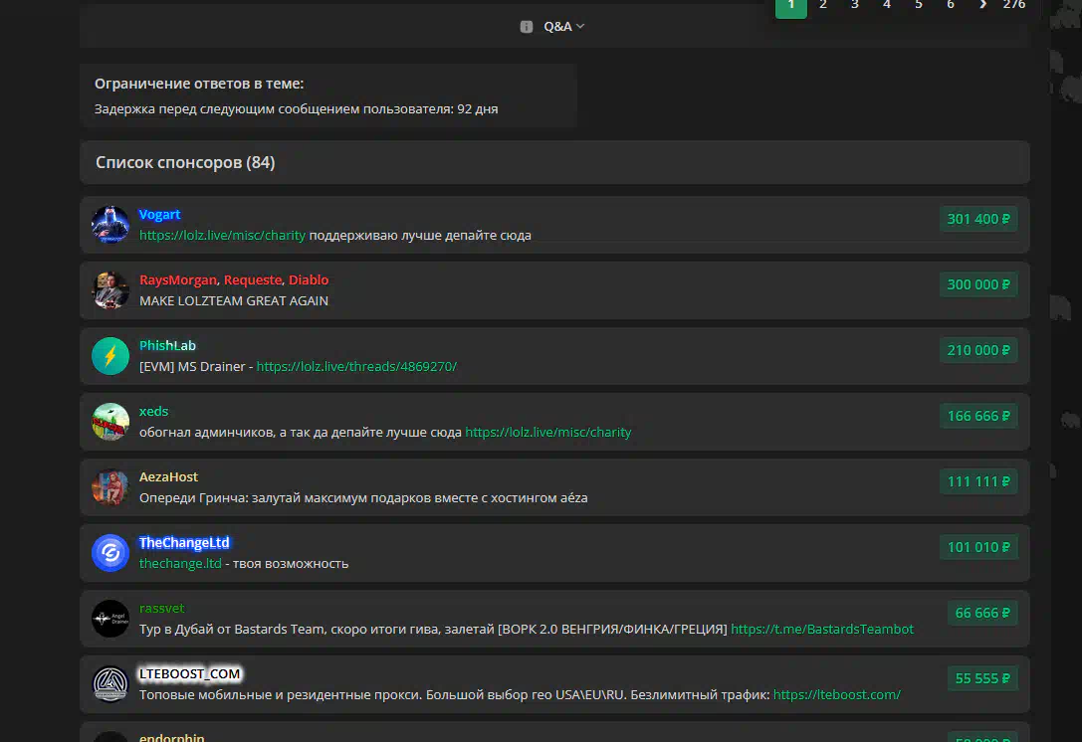
Task: Open PhishLab lightning bolt avatar
Action: click(110, 356)
